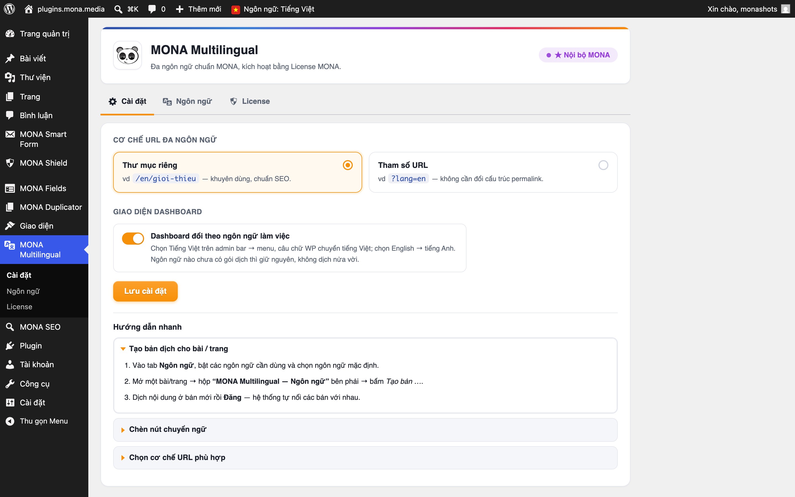Click the MONA SEO magnifier icon
The width and height of the screenshot is (795, 497).
[x=10, y=327]
